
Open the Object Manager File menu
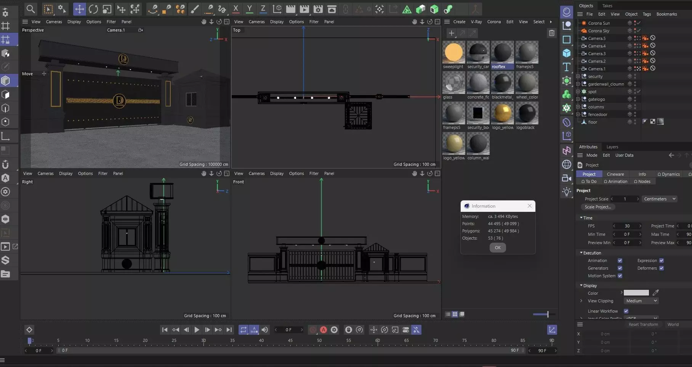[x=589, y=14]
